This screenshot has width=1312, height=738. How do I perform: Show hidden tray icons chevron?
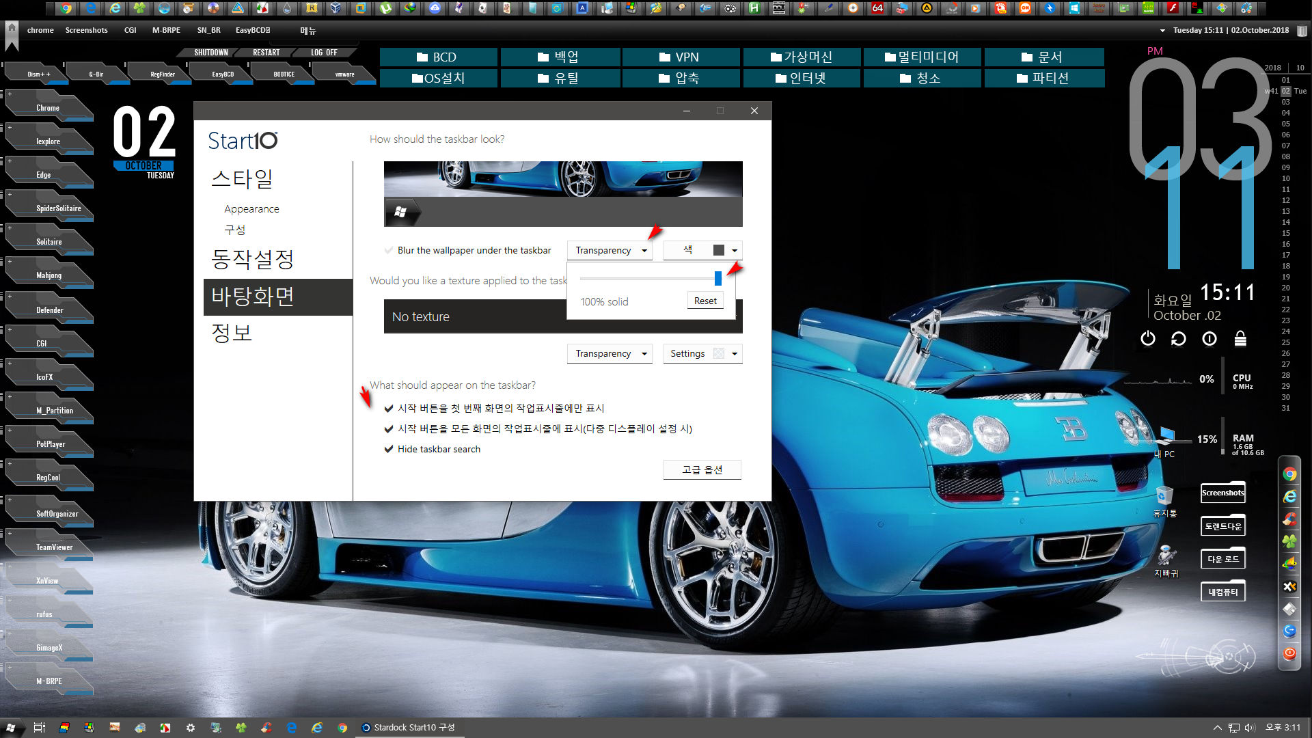click(1217, 728)
